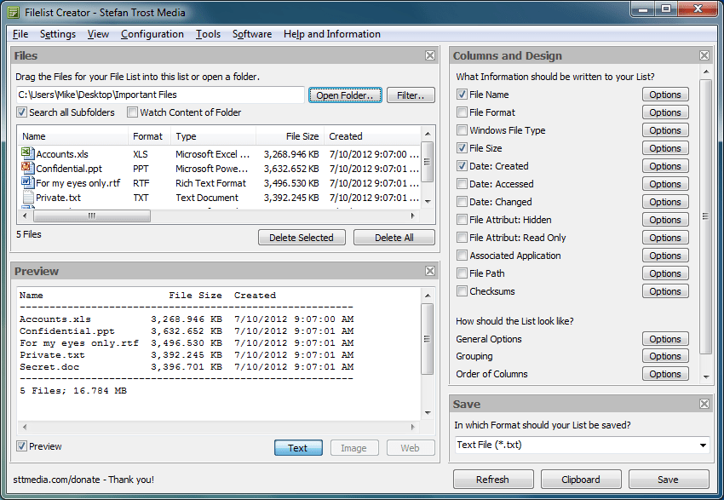724x500 pixels.
Task: Enable the Associated Application checkbox
Action: point(462,256)
